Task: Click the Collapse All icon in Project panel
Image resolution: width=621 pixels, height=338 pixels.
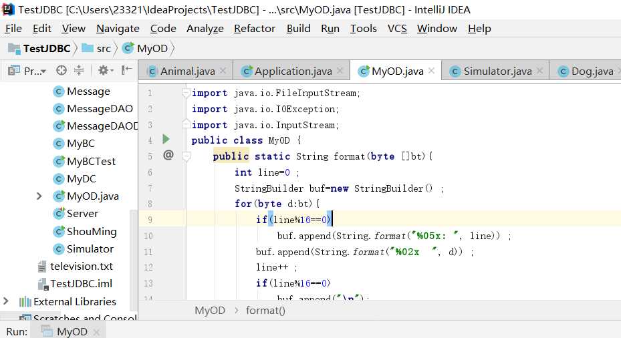Action: click(79, 70)
